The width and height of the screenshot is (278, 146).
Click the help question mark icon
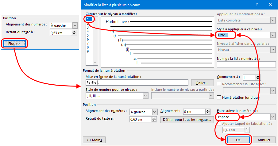(257, 5)
